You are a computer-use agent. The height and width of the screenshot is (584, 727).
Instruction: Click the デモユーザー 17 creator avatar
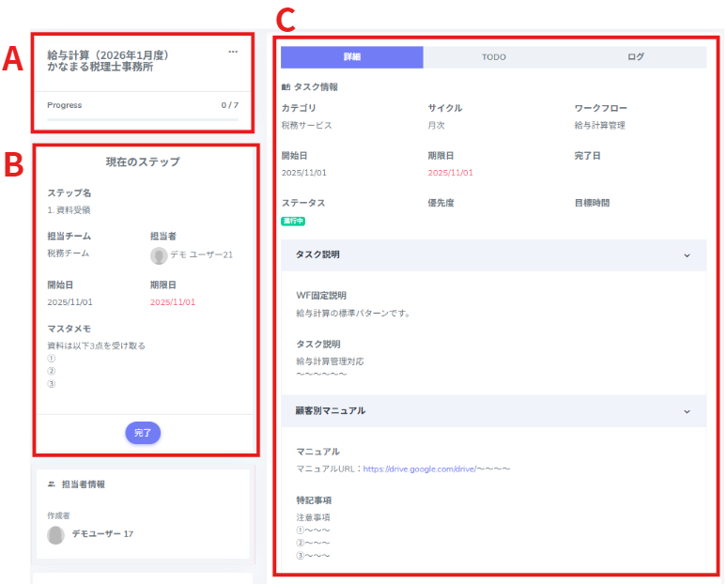(56, 534)
